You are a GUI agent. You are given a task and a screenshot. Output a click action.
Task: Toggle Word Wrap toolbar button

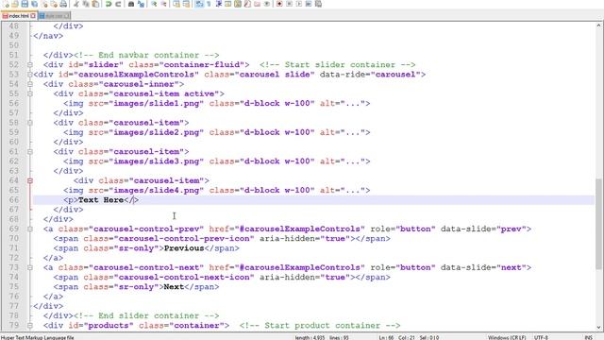[199, 4]
